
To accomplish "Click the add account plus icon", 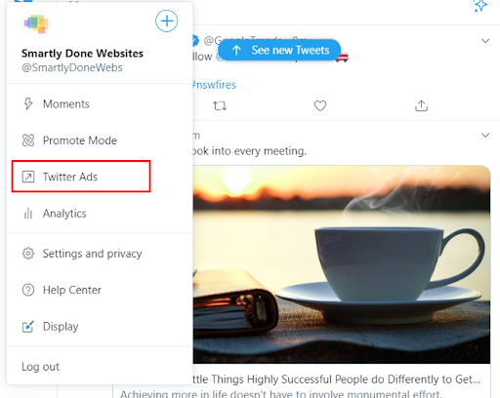I will (x=166, y=21).
